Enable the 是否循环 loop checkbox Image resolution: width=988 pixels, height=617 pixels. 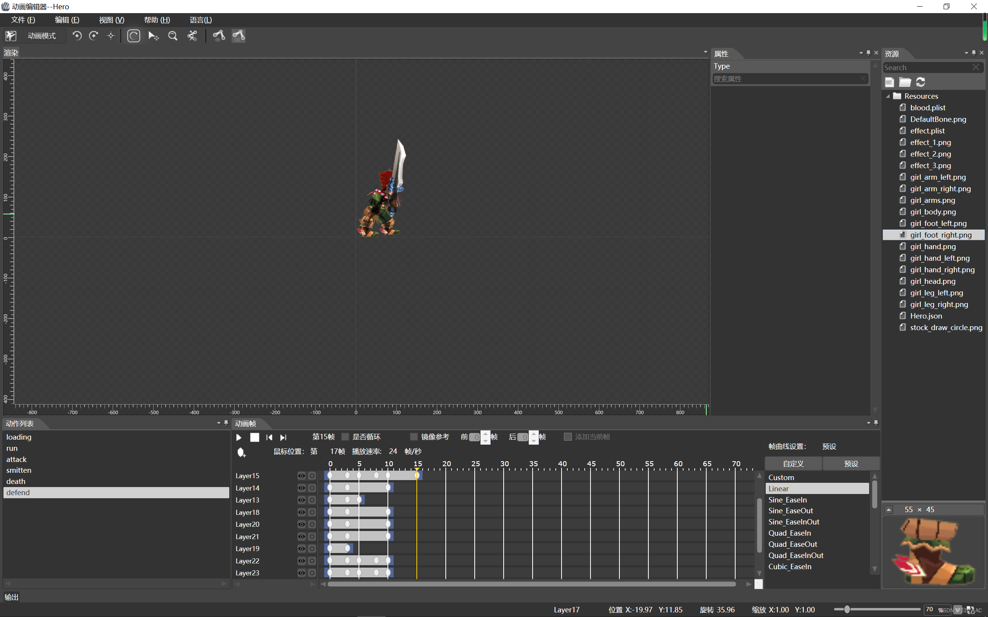coord(345,437)
